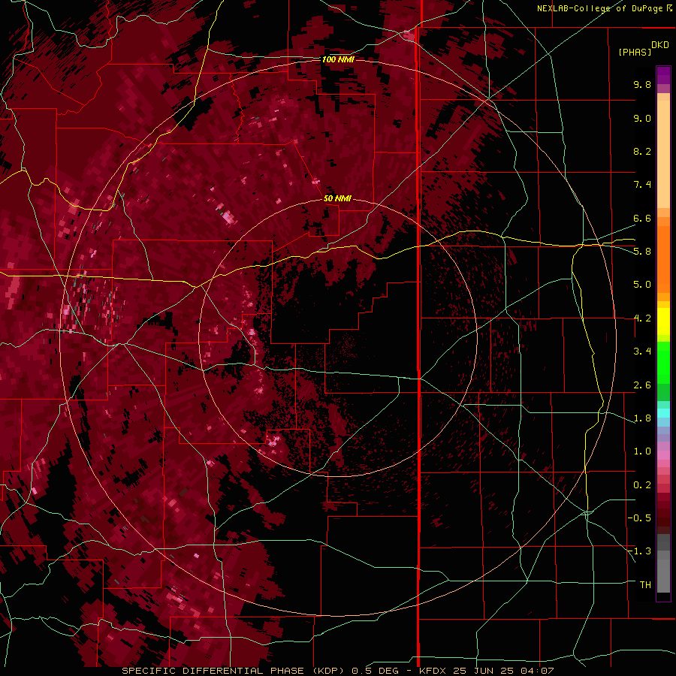Click the cyan segment of the color bar
Screen dimensions: 676x676
(x=663, y=413)
